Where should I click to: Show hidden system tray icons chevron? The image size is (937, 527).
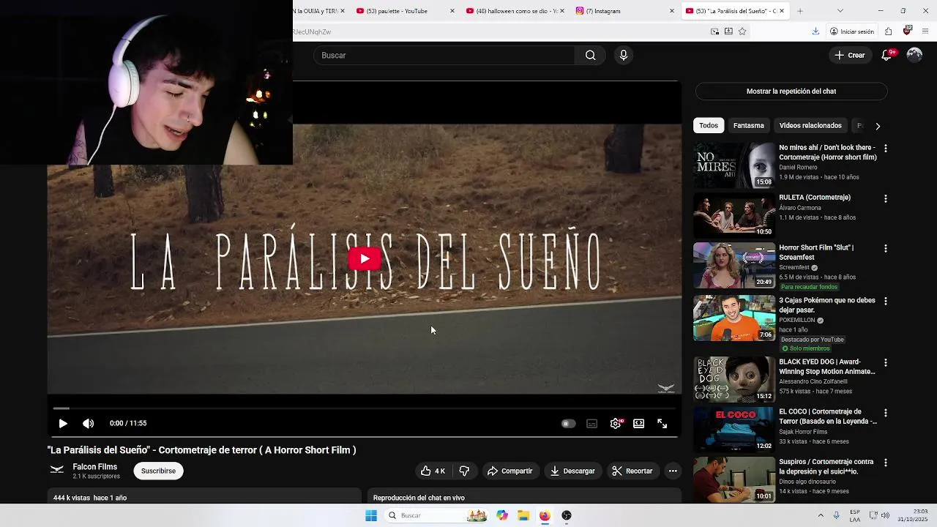click(821, 515)
